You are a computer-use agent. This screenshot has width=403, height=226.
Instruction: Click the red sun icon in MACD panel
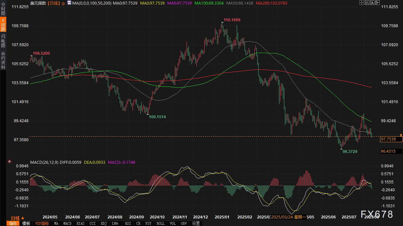(10, 161)
